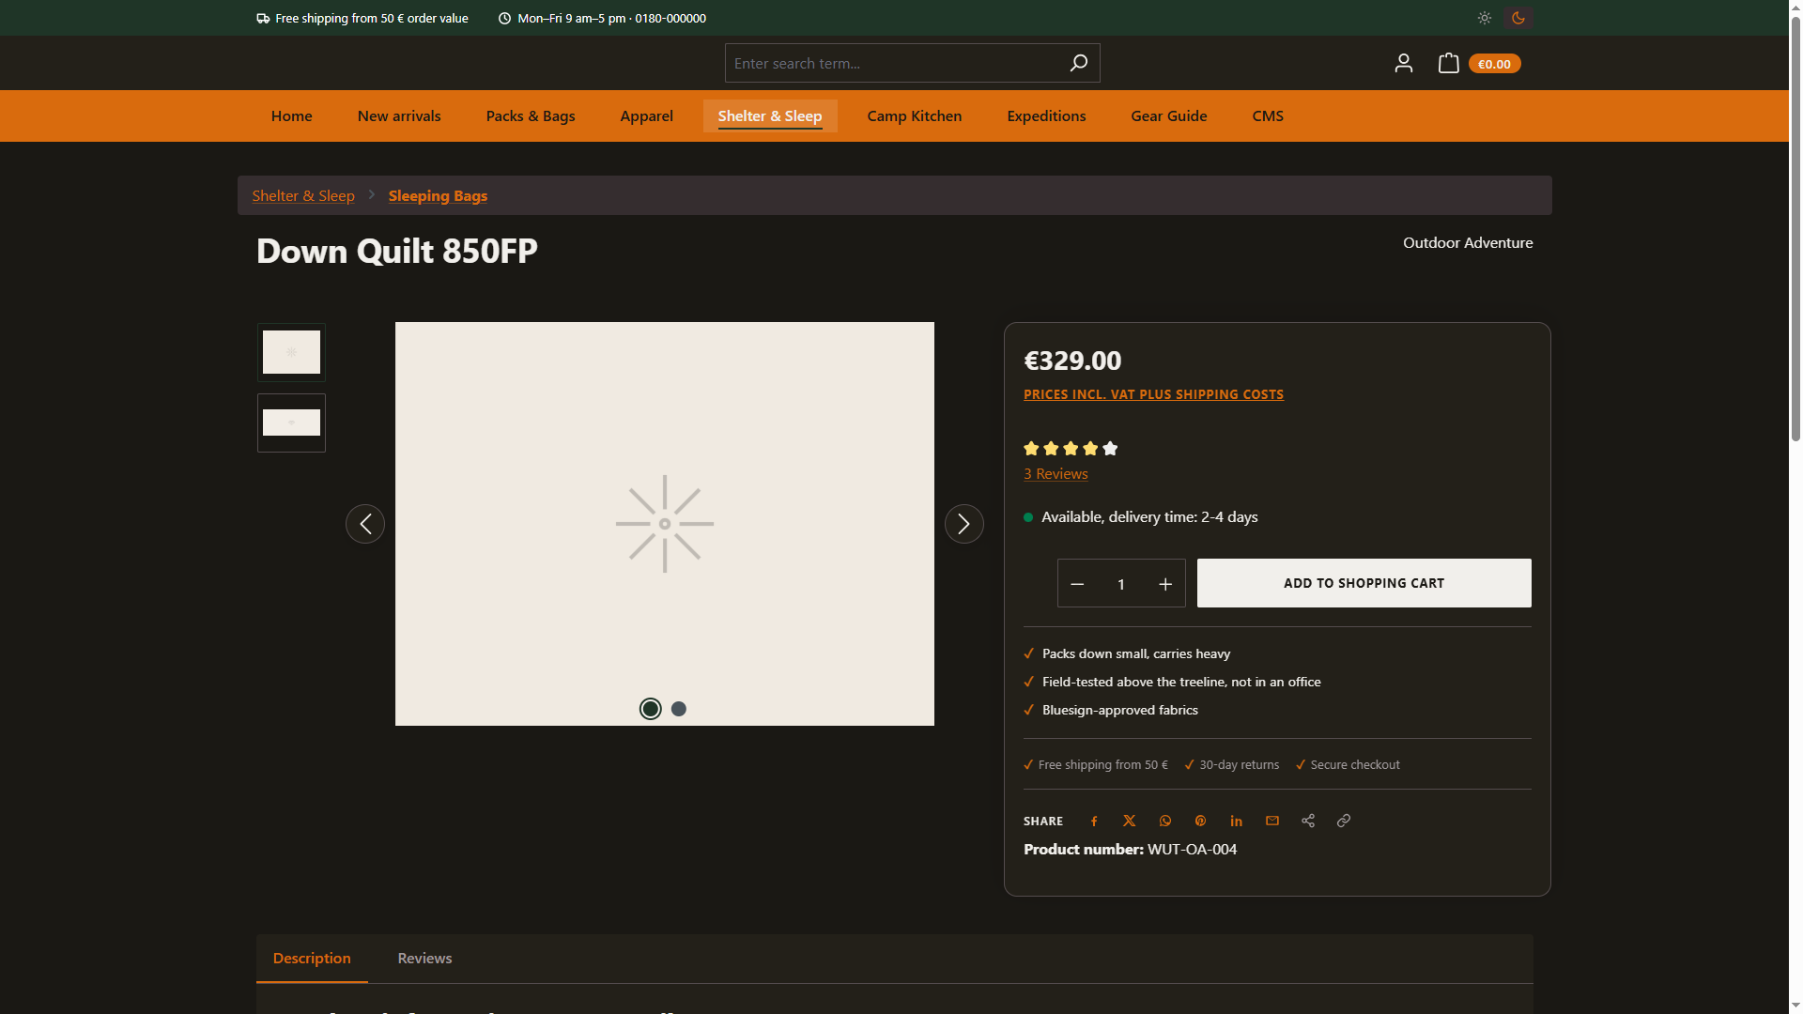
Task: Share via WhatsApp icon
Action: [1165, 821]
